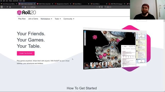Open the Help menu
The width and height of the screenshot is (165, 92).
coord(24,1)
